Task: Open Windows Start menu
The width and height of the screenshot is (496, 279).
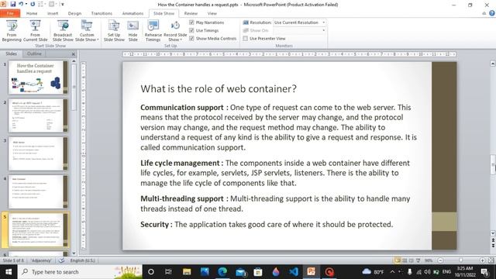Action: (x=9, y=272)
